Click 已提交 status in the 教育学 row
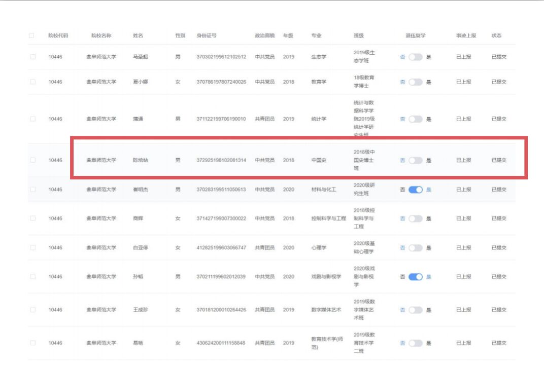Image resolution: width=544 pixels, height=369 pixels. tap(498, 82)
